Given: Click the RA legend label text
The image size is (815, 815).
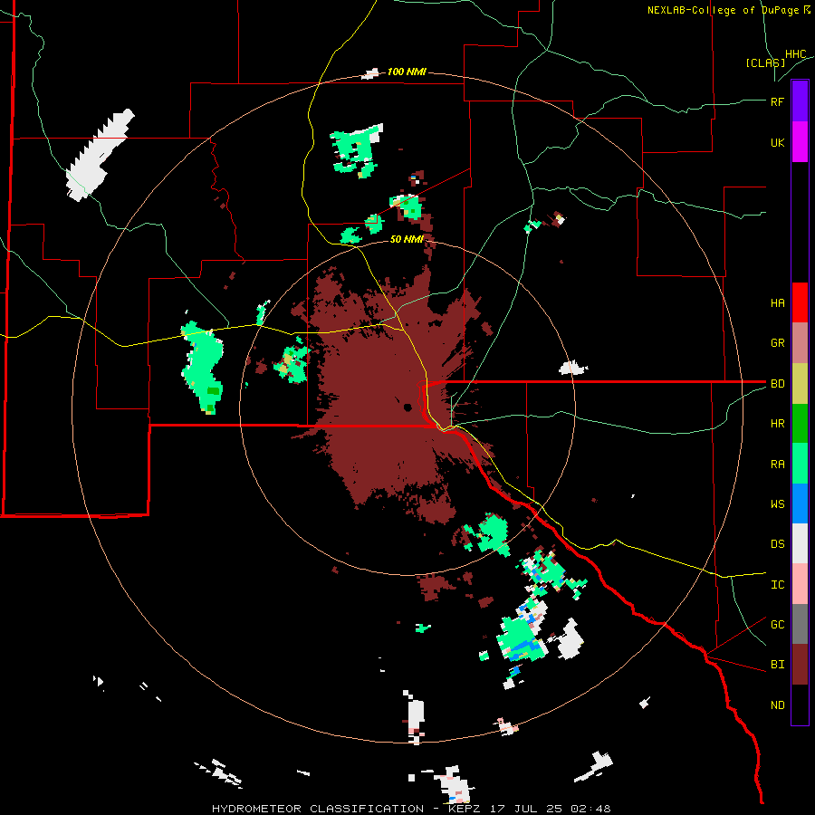Looking at the screenshot, I should [x=778, y=465].
